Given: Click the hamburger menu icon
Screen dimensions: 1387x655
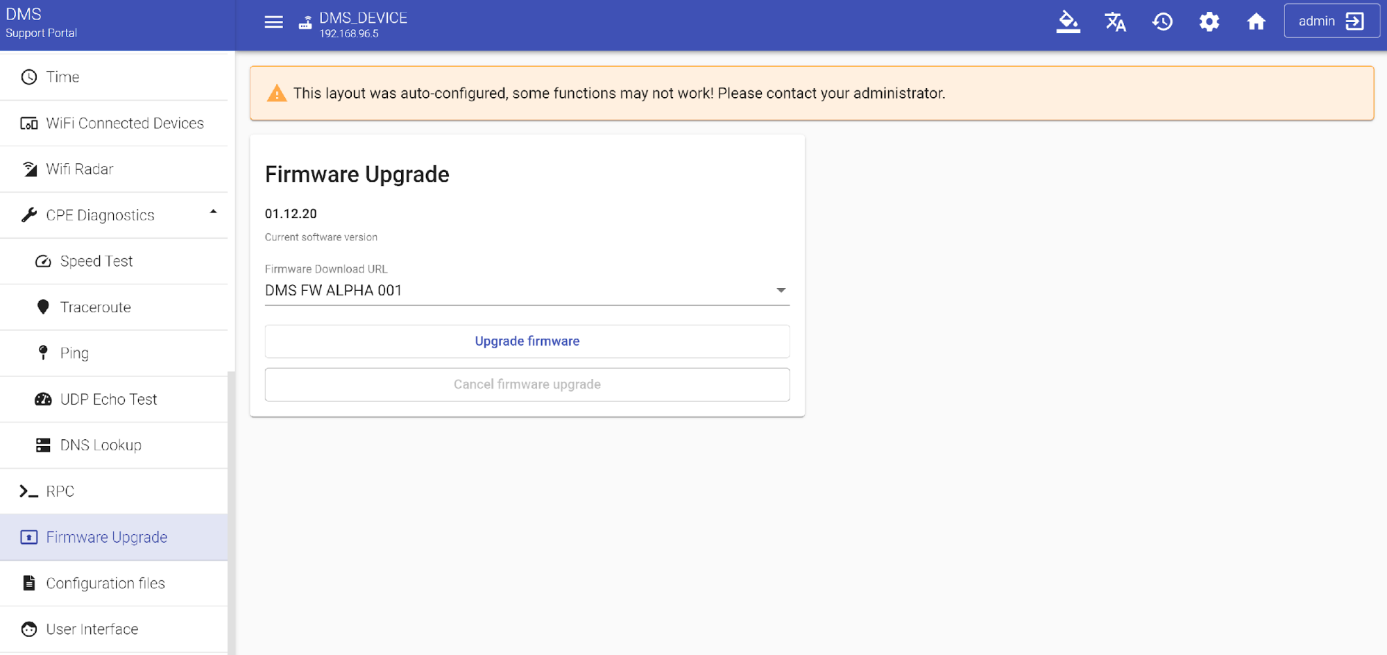Looking at the screenshot, I should (273, 22).
